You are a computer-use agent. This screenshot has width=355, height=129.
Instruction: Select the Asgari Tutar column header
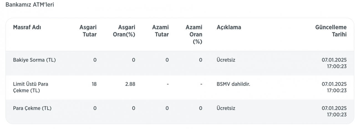[88, 31]
